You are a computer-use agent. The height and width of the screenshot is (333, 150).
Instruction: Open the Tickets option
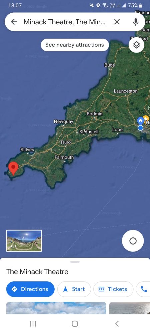tap(113, 289)
